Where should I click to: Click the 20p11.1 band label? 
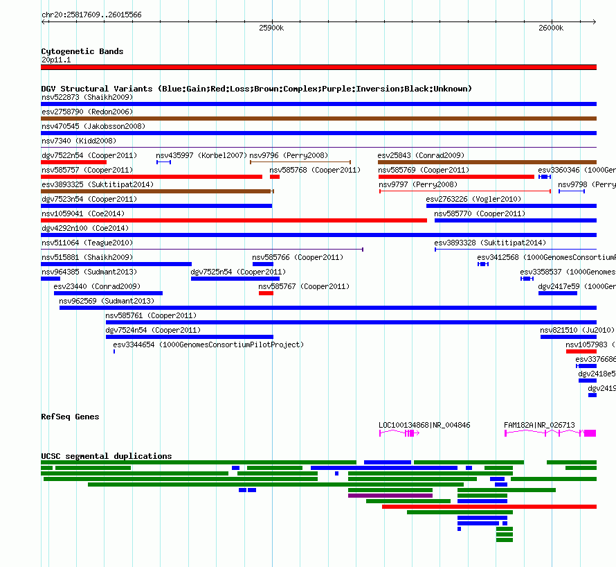point(56,60)
